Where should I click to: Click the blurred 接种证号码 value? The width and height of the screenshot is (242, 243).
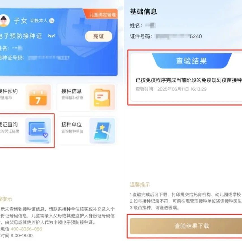49,58
